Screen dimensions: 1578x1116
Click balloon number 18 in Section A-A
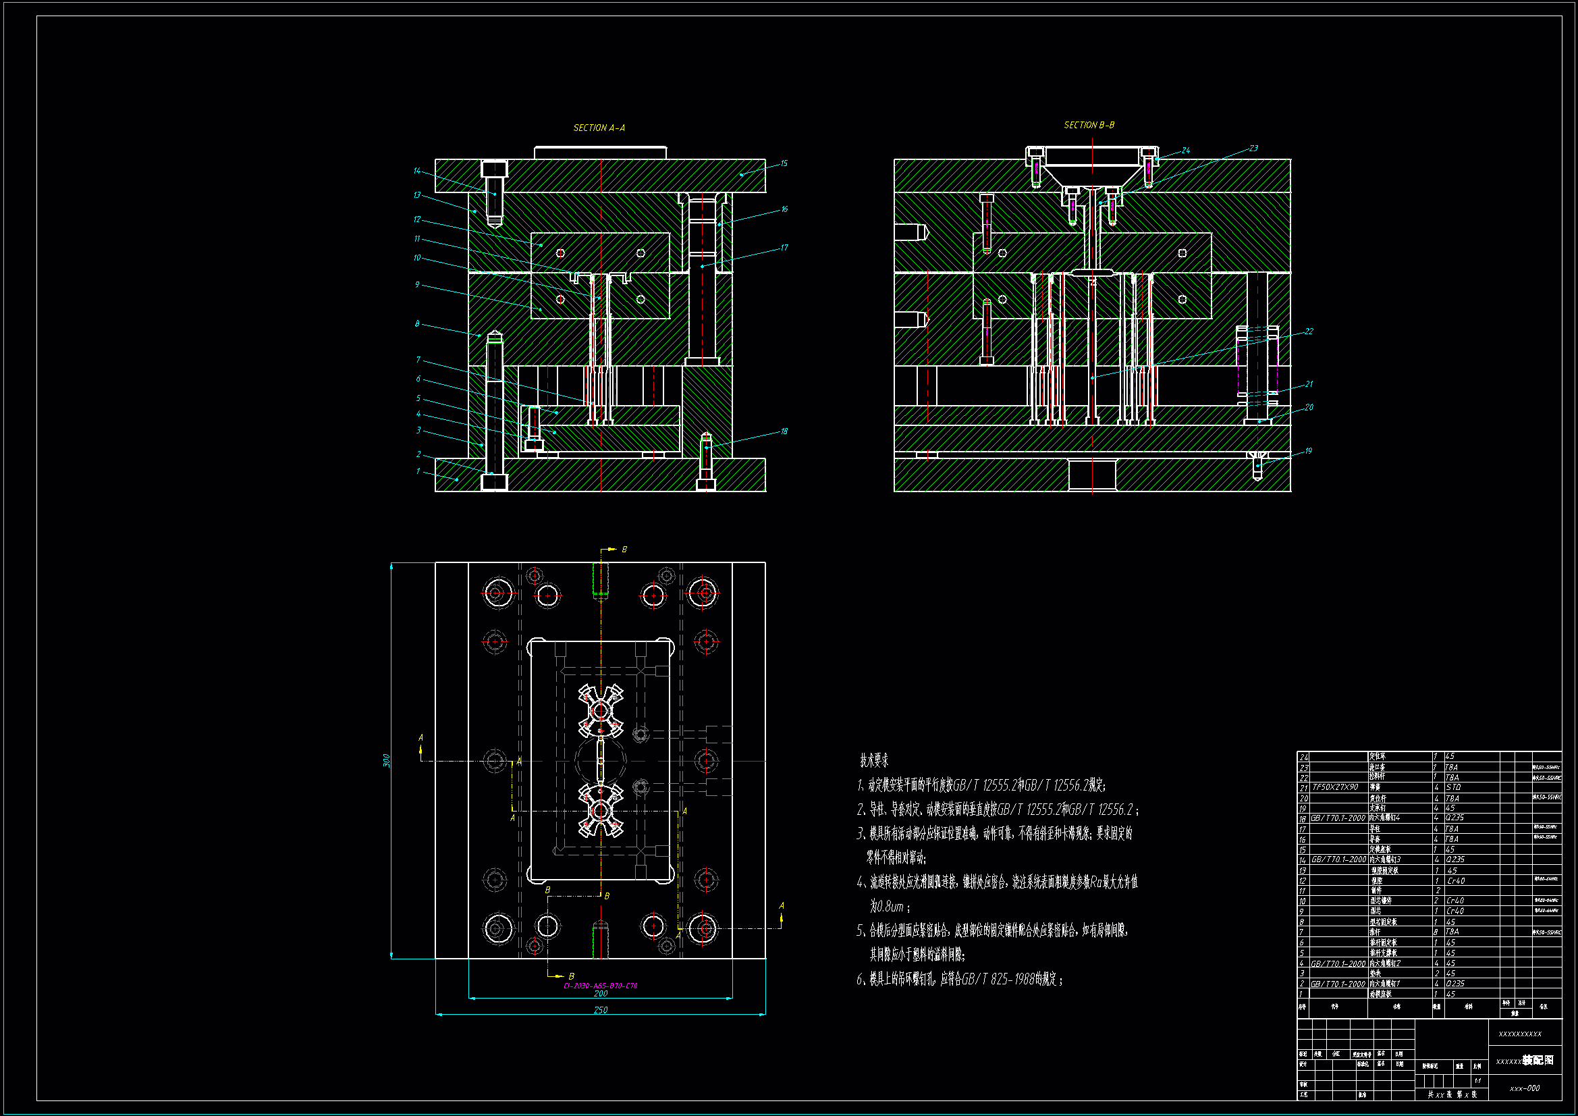(x=784, y=432)
